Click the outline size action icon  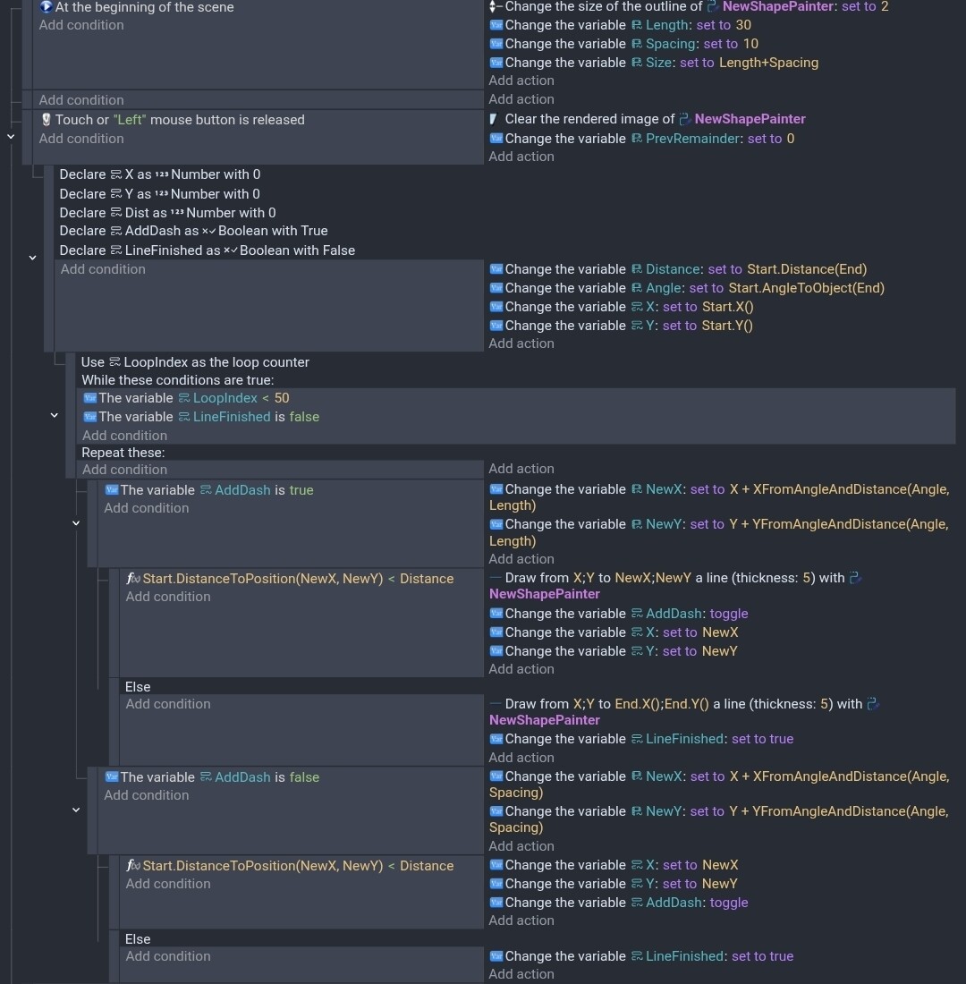[496, 7]
